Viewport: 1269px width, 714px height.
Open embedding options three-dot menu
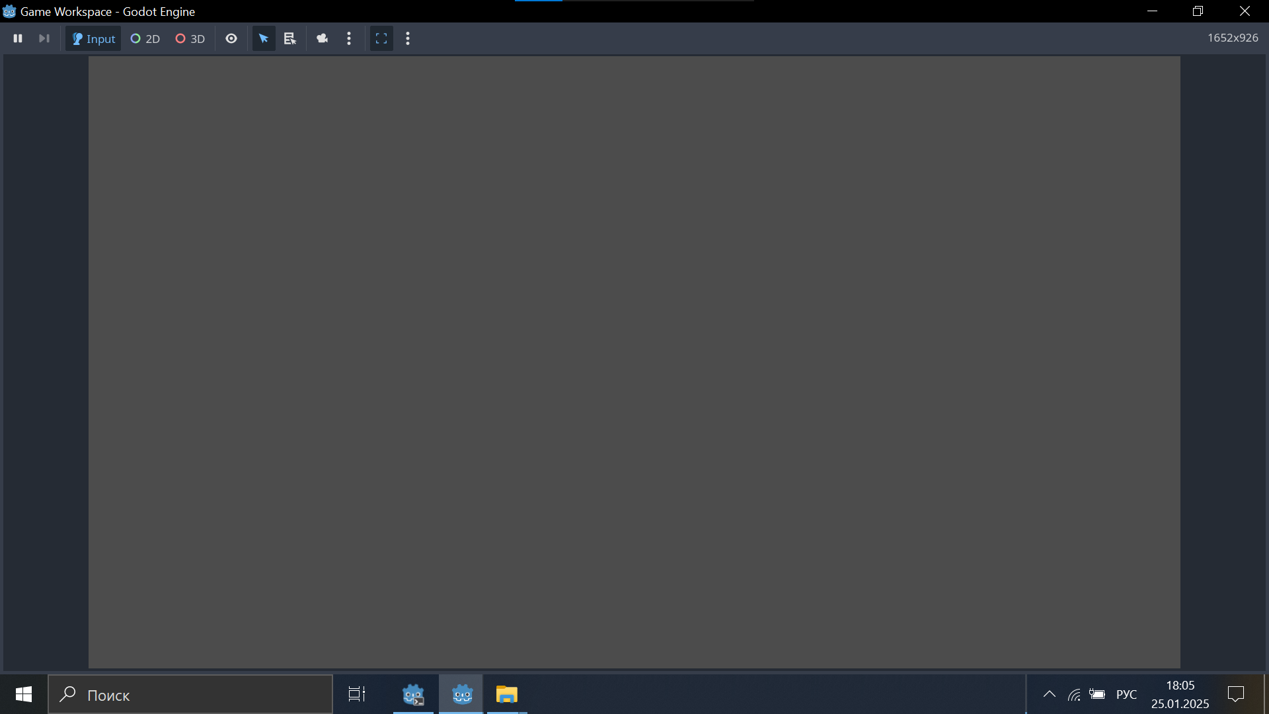point(408,38)
